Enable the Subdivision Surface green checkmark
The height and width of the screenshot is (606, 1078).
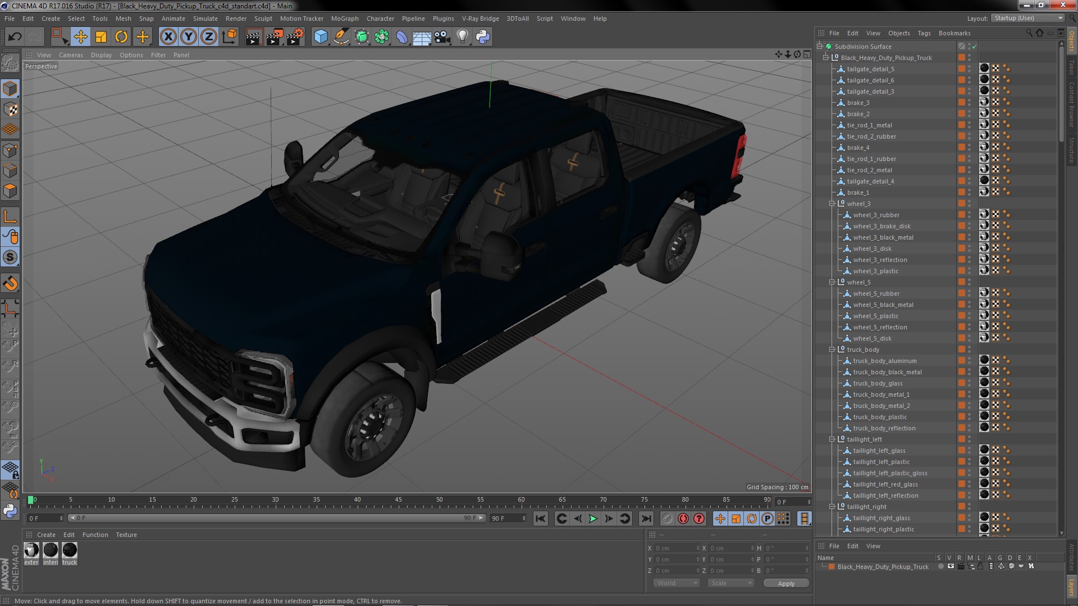(975, 47)
